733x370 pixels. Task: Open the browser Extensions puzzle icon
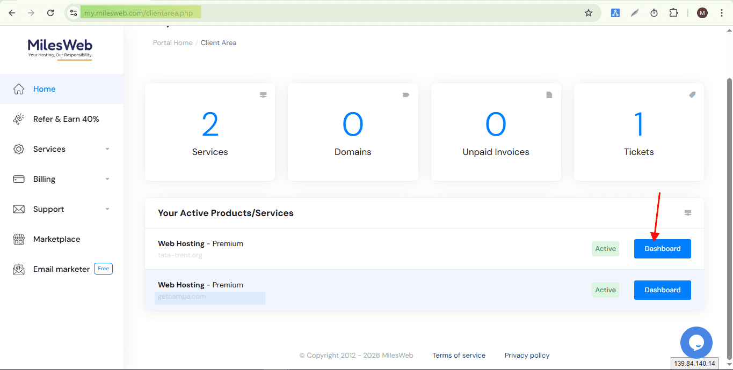673,13
